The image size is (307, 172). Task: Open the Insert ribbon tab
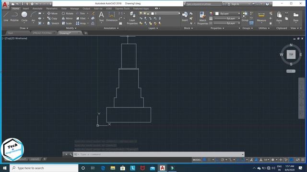26,9
